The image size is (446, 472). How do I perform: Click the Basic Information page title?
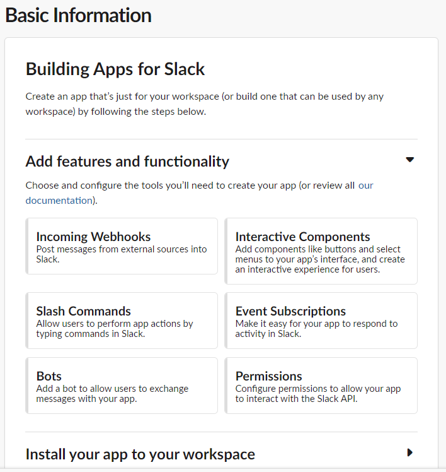79,15
